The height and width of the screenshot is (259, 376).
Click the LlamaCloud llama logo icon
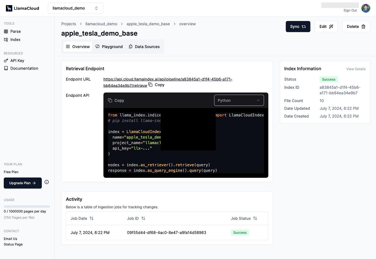9,8
